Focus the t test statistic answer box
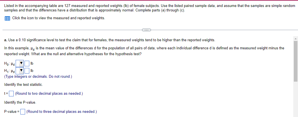Screen dimensions: 298x117 click(12, 94)
